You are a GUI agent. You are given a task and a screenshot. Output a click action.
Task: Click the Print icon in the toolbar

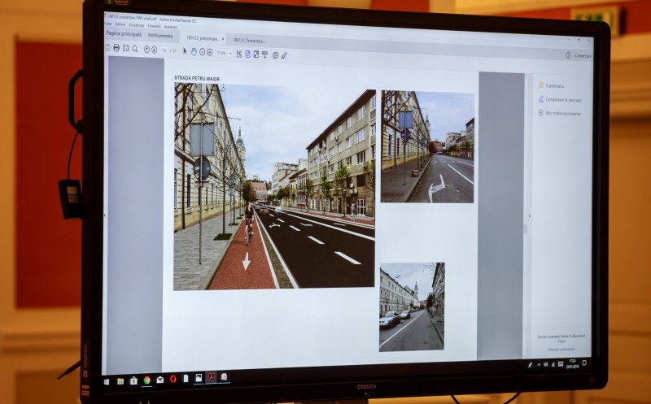click(116, 48)
